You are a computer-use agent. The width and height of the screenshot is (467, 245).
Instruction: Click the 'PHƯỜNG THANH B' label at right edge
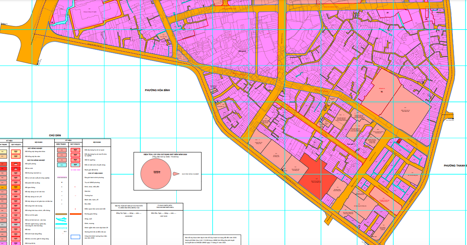455,165
